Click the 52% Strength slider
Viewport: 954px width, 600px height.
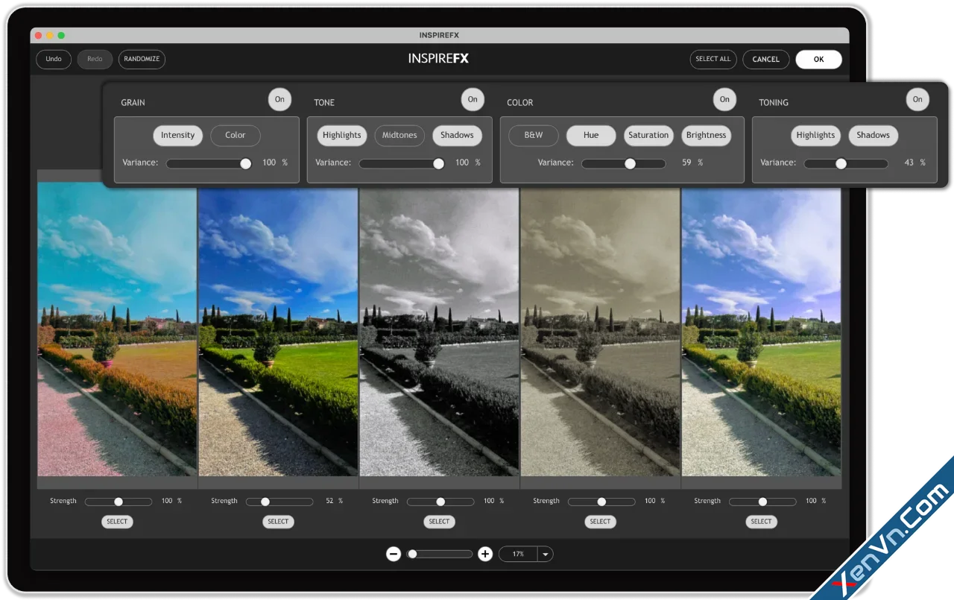coord(279,502)
